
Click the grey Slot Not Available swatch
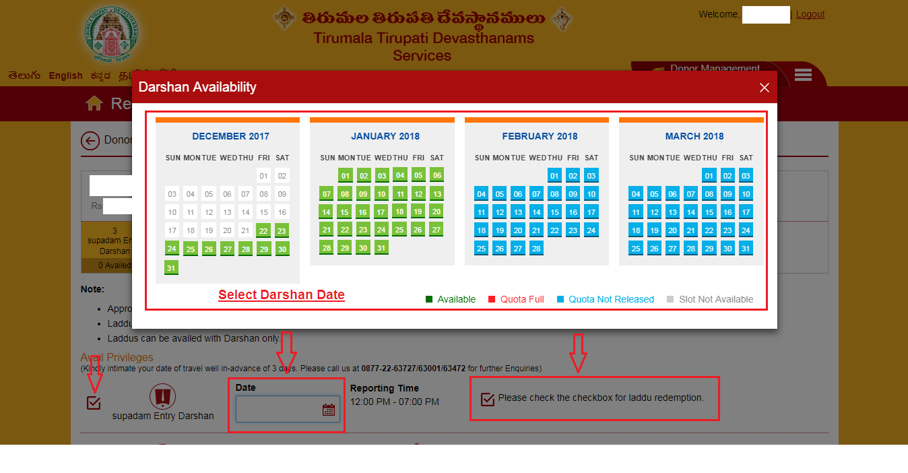click(x=670, y=299)
